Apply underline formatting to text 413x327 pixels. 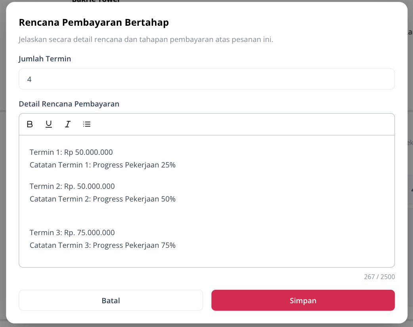pyautogui.click(x=49, y=124)
